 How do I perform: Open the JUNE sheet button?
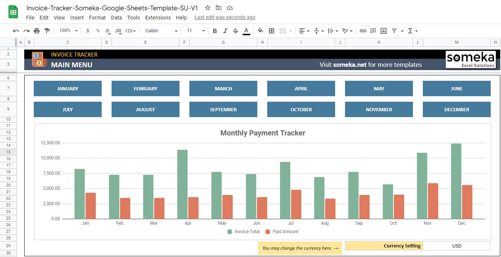pyautogui.click(x=457, y=88)
